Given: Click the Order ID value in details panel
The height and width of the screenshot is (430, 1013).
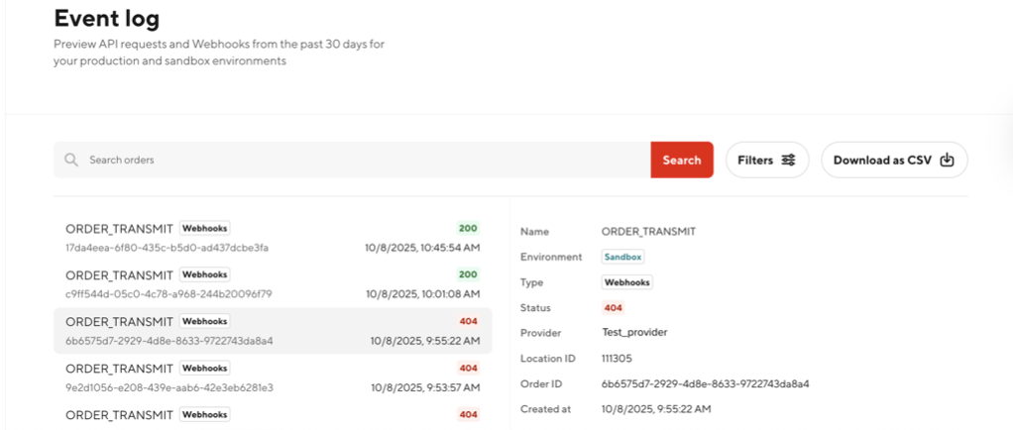Looking at the screenshot, I should tap(692, 383).
